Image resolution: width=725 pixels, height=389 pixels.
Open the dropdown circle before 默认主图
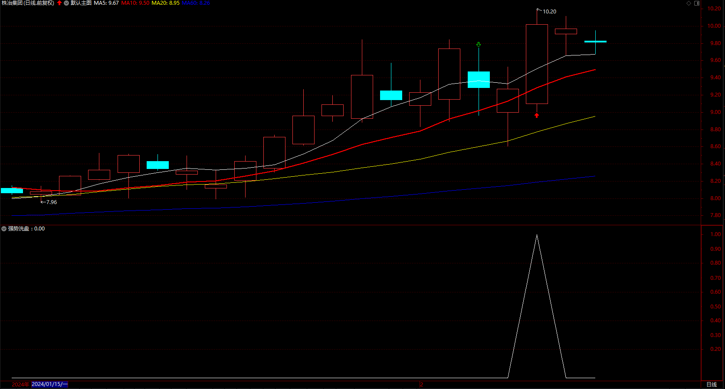point(66,3)
